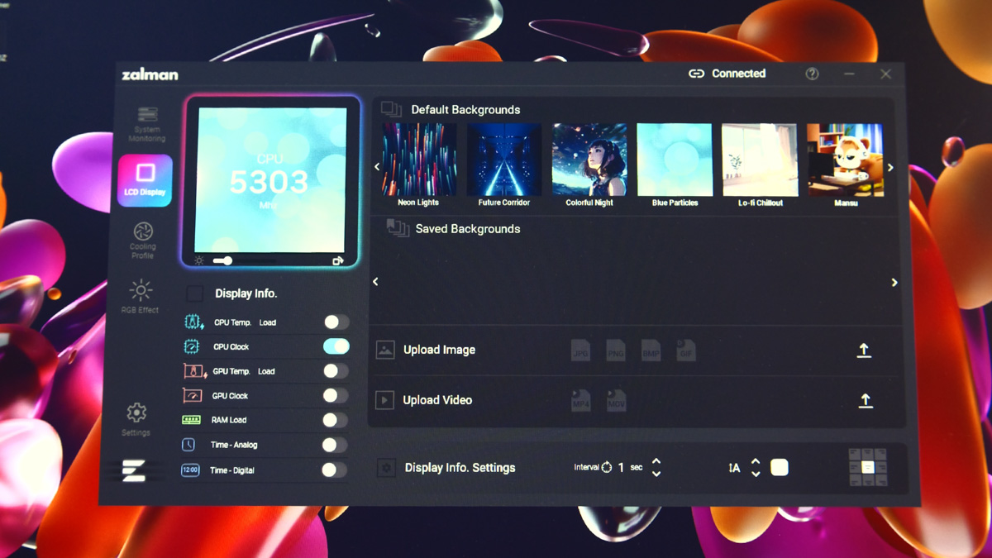Click the Upload Image picture icon

click(x=385, y=350)
